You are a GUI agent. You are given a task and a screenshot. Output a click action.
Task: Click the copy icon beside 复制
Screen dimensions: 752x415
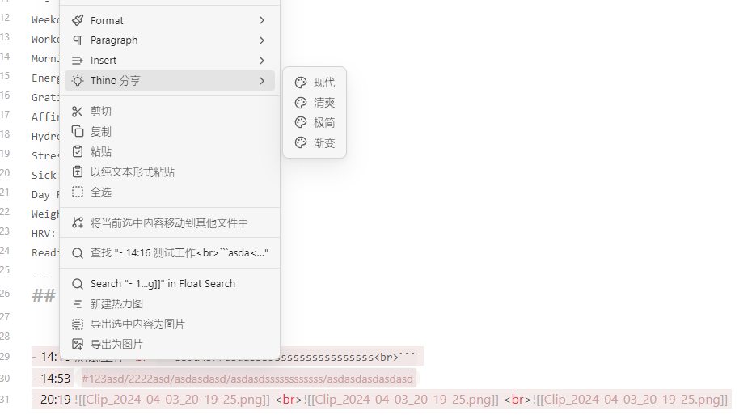(x=77, y=131)
